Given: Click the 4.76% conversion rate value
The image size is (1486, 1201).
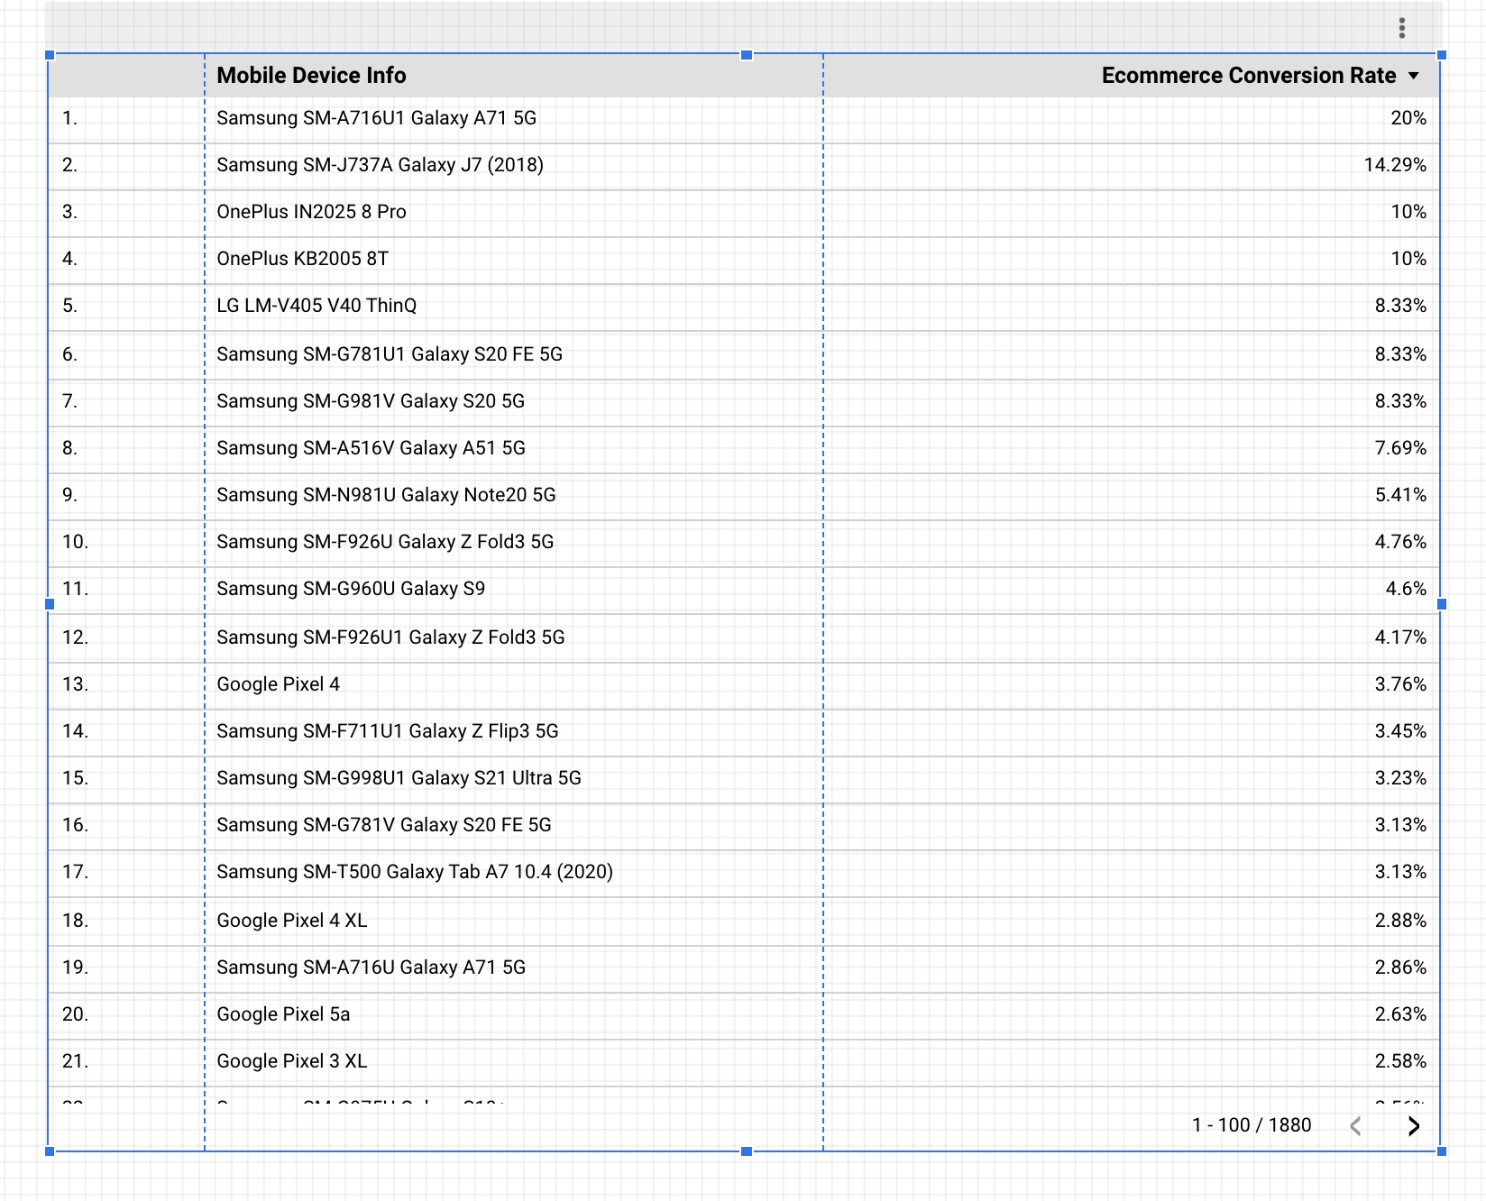Looking at the screenshot, I should click(x=1400, y=543).
